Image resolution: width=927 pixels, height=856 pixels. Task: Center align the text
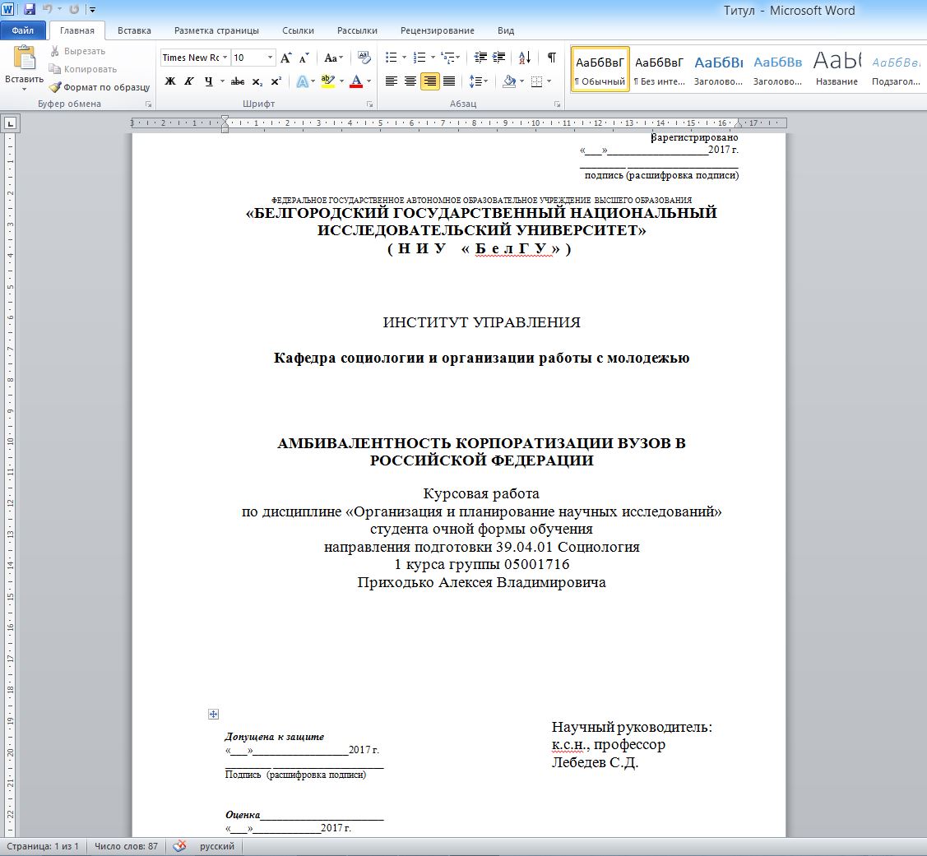point(410,81)
